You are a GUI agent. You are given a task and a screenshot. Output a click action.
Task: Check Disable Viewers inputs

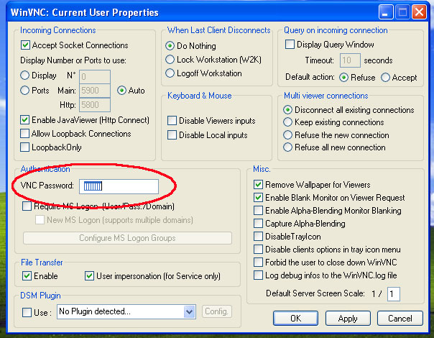[x=172, y=121]
